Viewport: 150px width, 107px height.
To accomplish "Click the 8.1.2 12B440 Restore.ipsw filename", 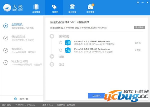I will [x=92, y=41].
